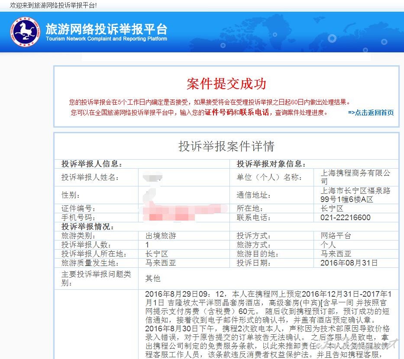Viewport: 404px width, 359px height.
Task: Click the complaint paragraph starting 2016年8月29日09：12
Action: 268,324
